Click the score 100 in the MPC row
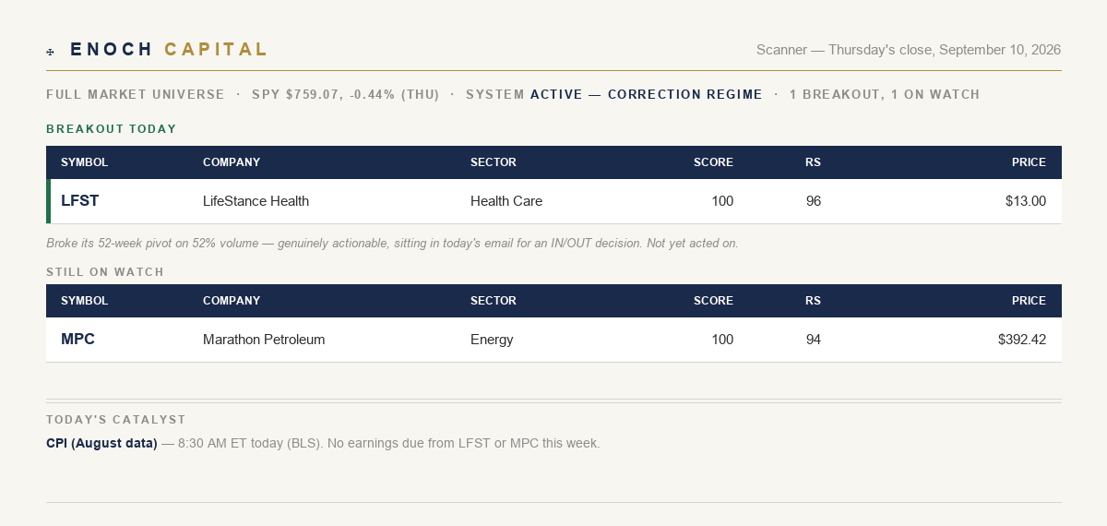This screenshot has height=526, width=1107. (x=722, y=340)
